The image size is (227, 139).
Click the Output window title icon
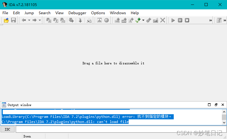(4, 105)
